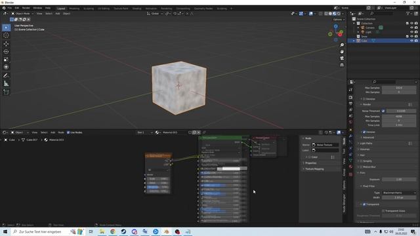Select the Measure tool
This screenshot has height=236, width=420.
click(x=6, y=84)
